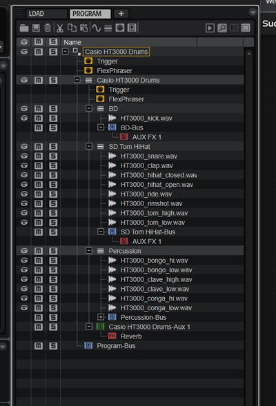This screenshot has height=406, width=276.
Task: Click the load folder icon in toolbar
Action: pos(24,28)
